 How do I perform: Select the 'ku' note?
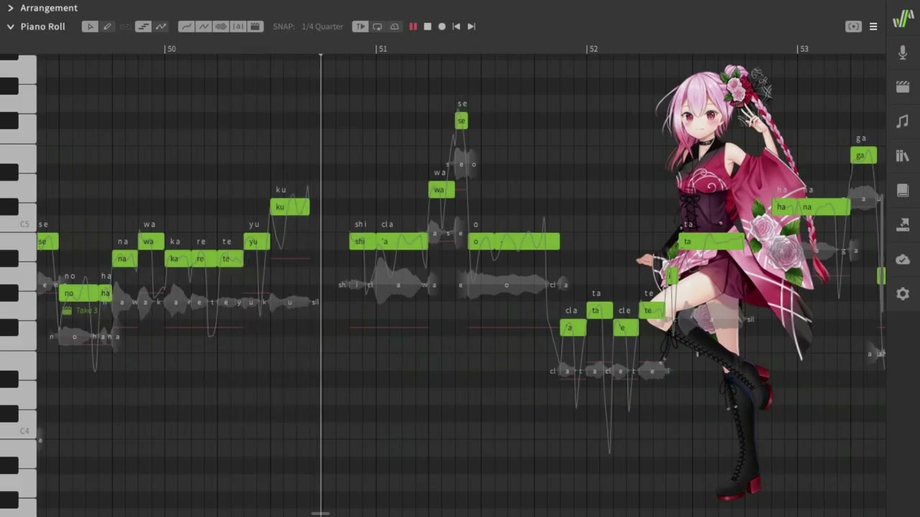290,207
